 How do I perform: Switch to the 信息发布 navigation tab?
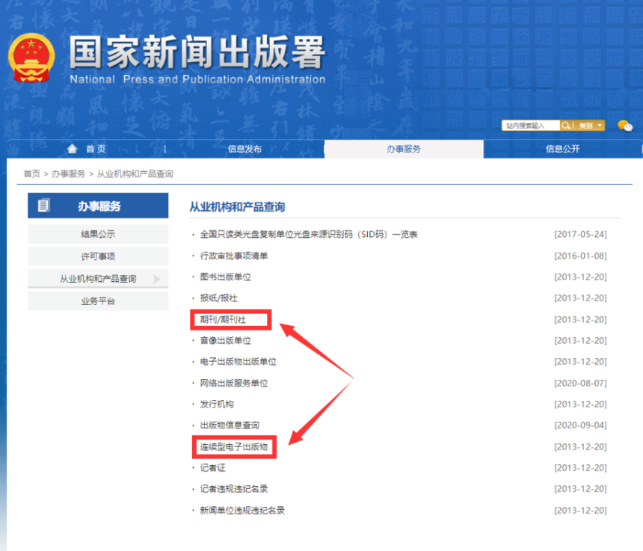244,149
